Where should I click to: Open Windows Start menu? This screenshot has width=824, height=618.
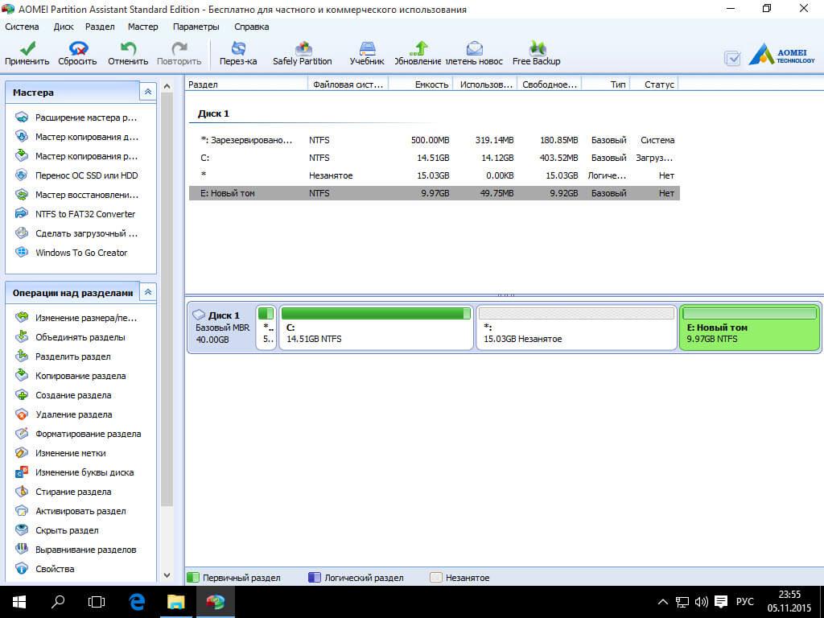(x=19, y=602)
